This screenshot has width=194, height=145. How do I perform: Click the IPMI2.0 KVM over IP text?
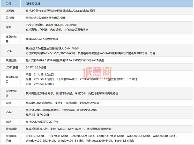coord(69,129)
